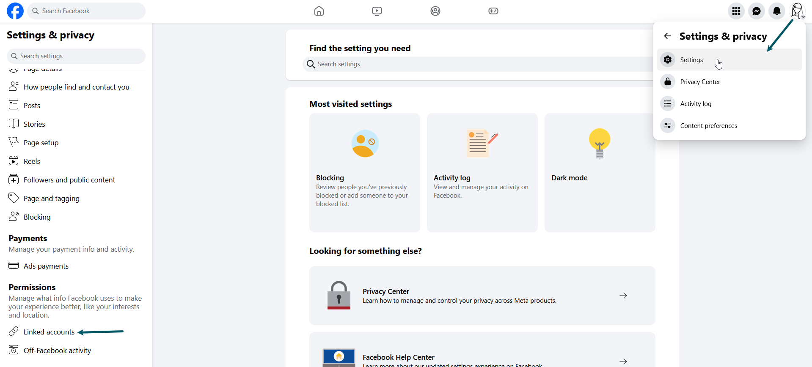Click the Page setup flag icon
Screen dimensions: 812x367
tap(14, 142)
